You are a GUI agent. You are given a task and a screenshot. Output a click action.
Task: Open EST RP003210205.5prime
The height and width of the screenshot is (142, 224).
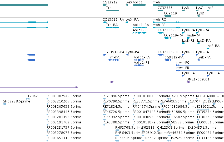[x=64, y=101]
